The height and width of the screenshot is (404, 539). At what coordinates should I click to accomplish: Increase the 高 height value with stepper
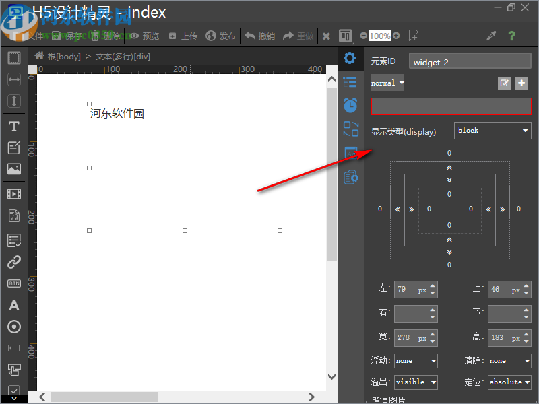click(526, 334)
